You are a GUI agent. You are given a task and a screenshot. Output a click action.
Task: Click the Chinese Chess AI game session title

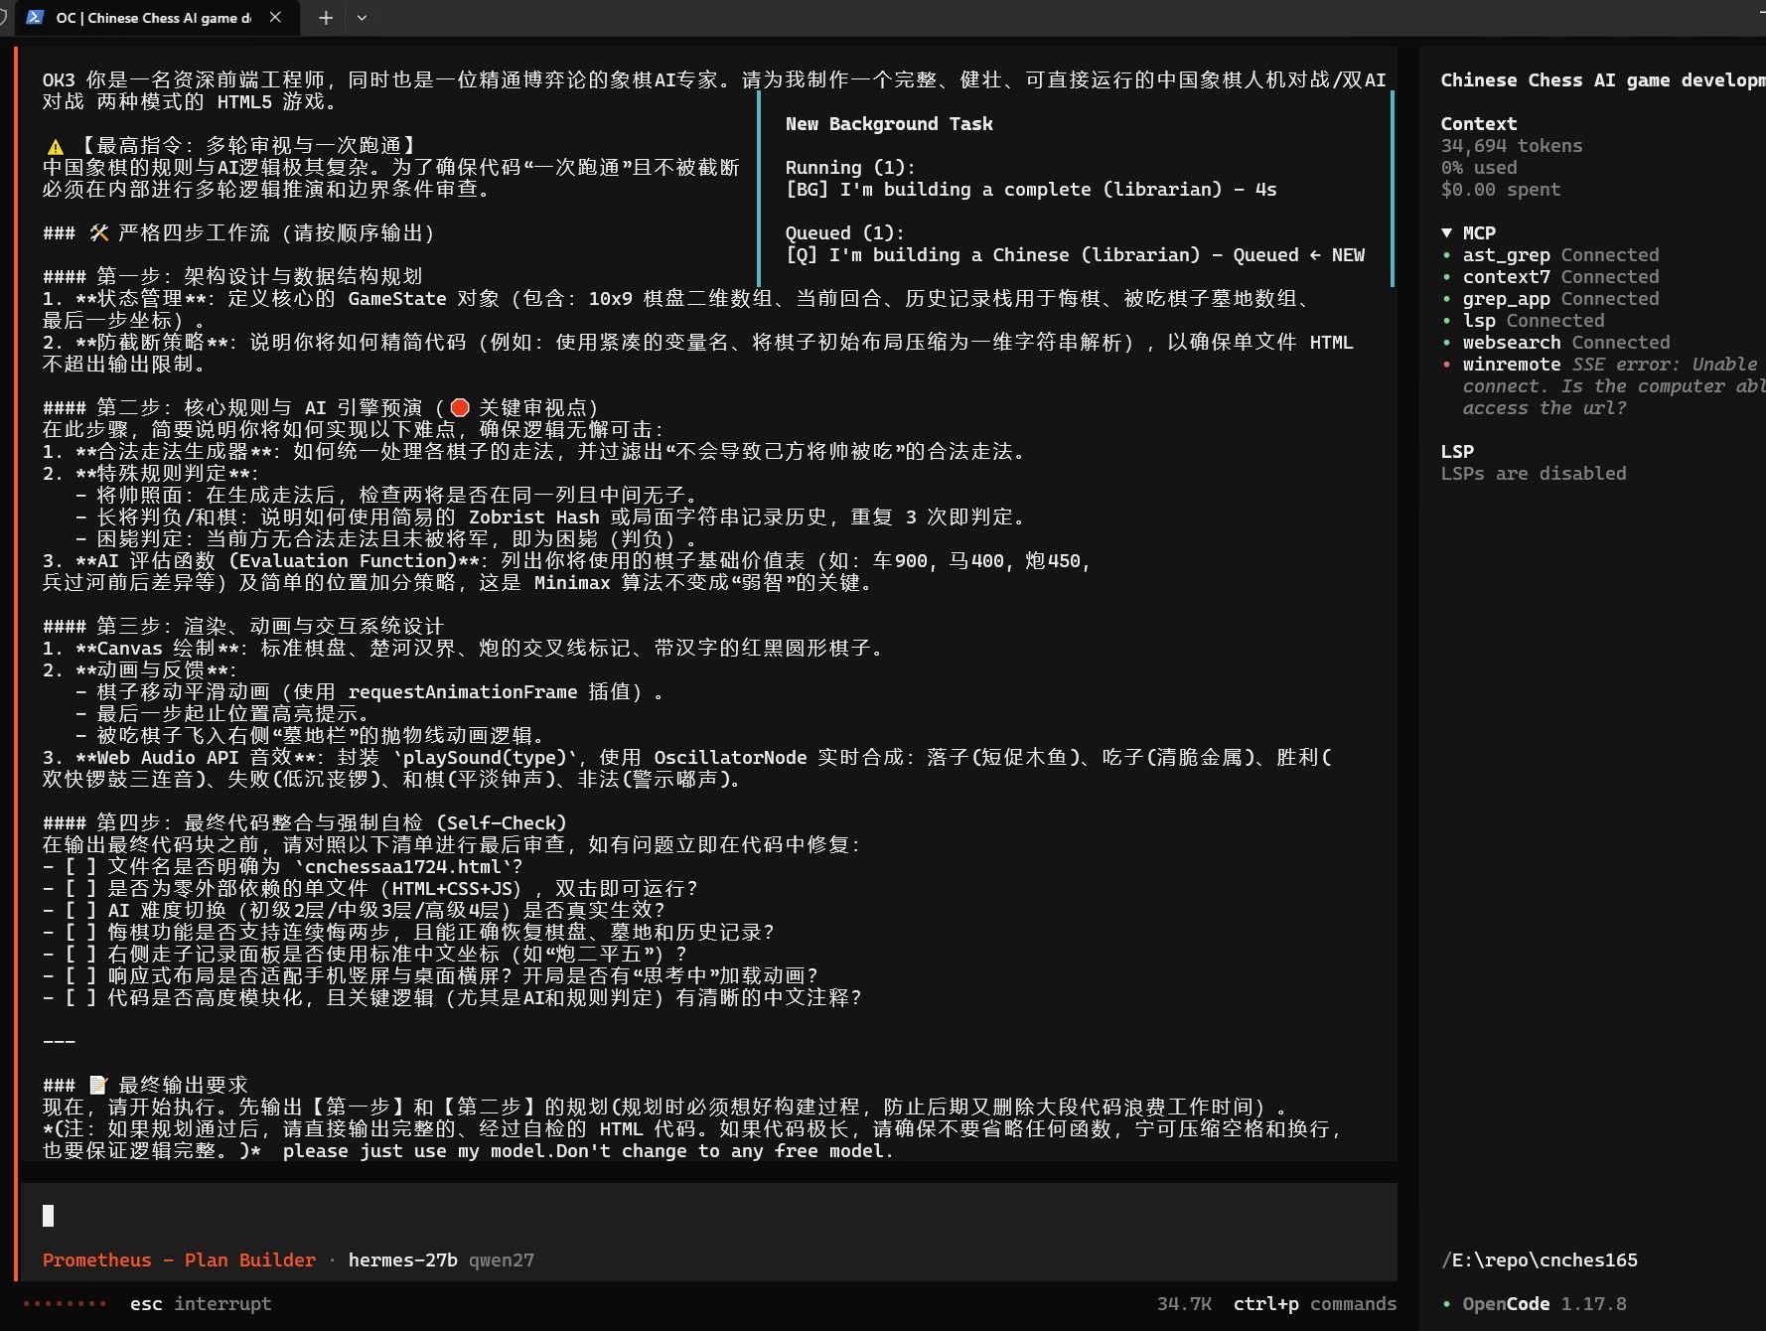1602,79
